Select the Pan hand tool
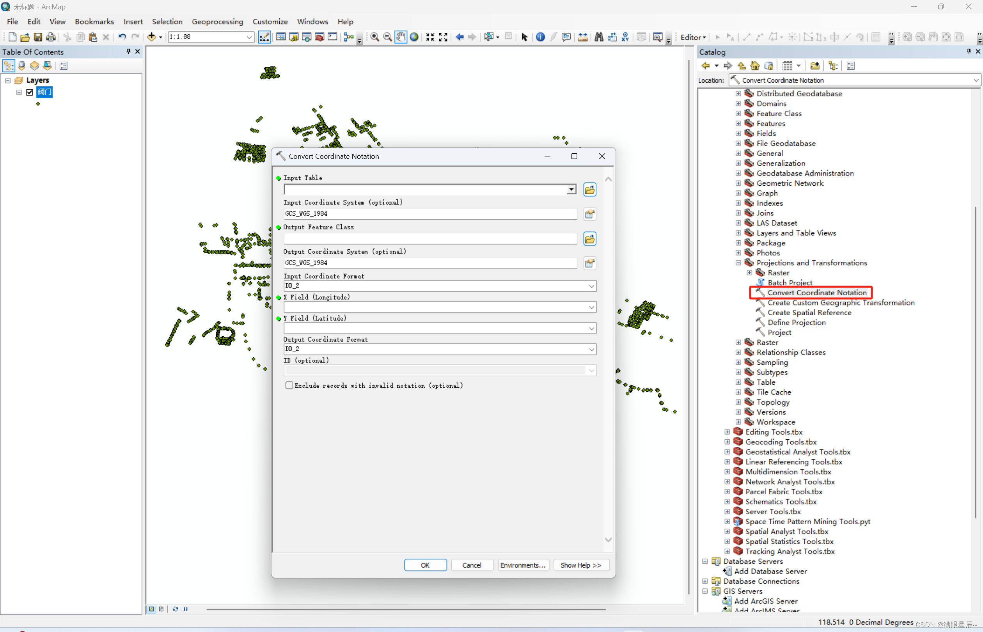The image size is (983, 632). pyautogui.click(x=401, y=37)
